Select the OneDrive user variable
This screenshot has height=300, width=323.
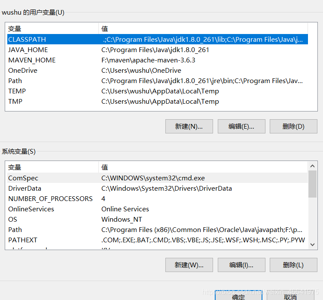coord(158,71)
